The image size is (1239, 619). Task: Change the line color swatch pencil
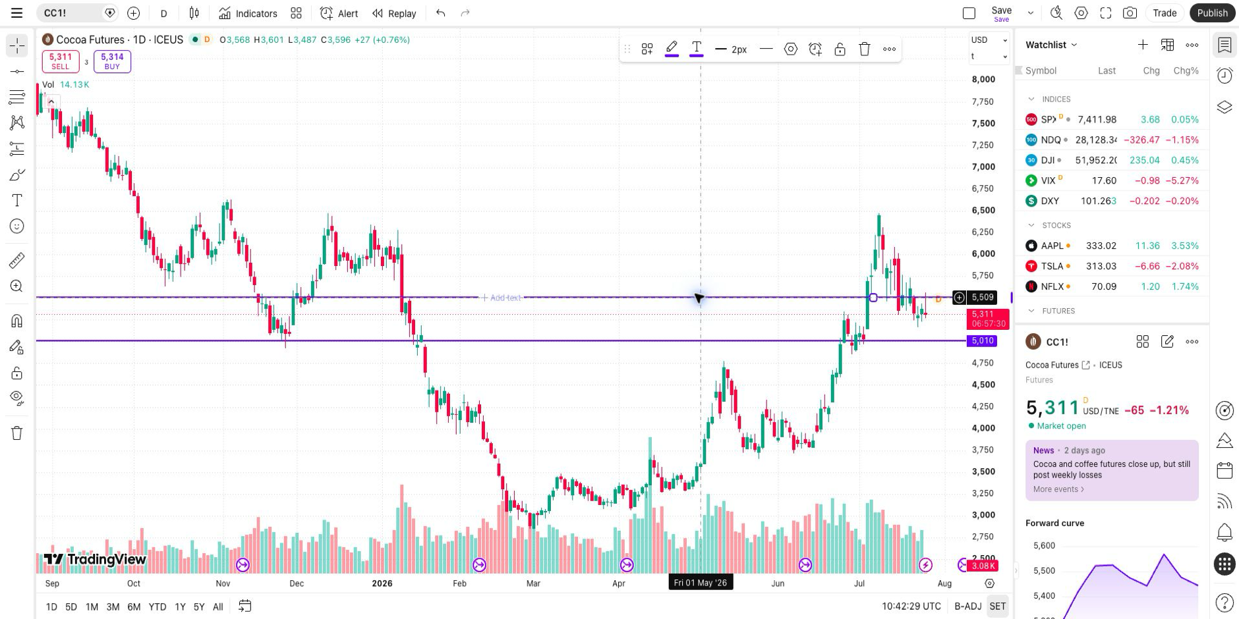click(672, 49)
